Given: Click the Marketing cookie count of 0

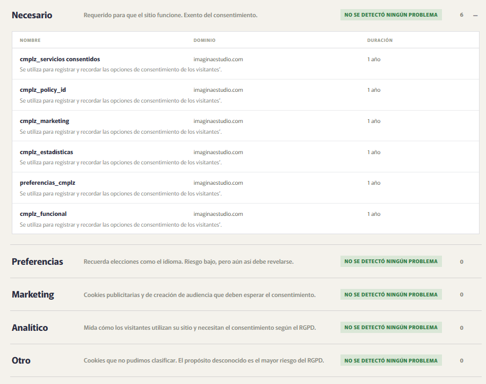Looking at the screenshot, I should [x=461, y=294].
